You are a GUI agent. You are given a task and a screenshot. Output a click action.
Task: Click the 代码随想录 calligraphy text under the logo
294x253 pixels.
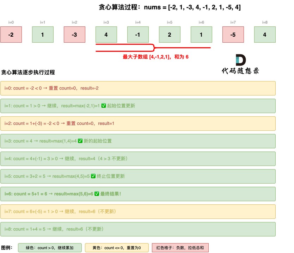(240, 71)
